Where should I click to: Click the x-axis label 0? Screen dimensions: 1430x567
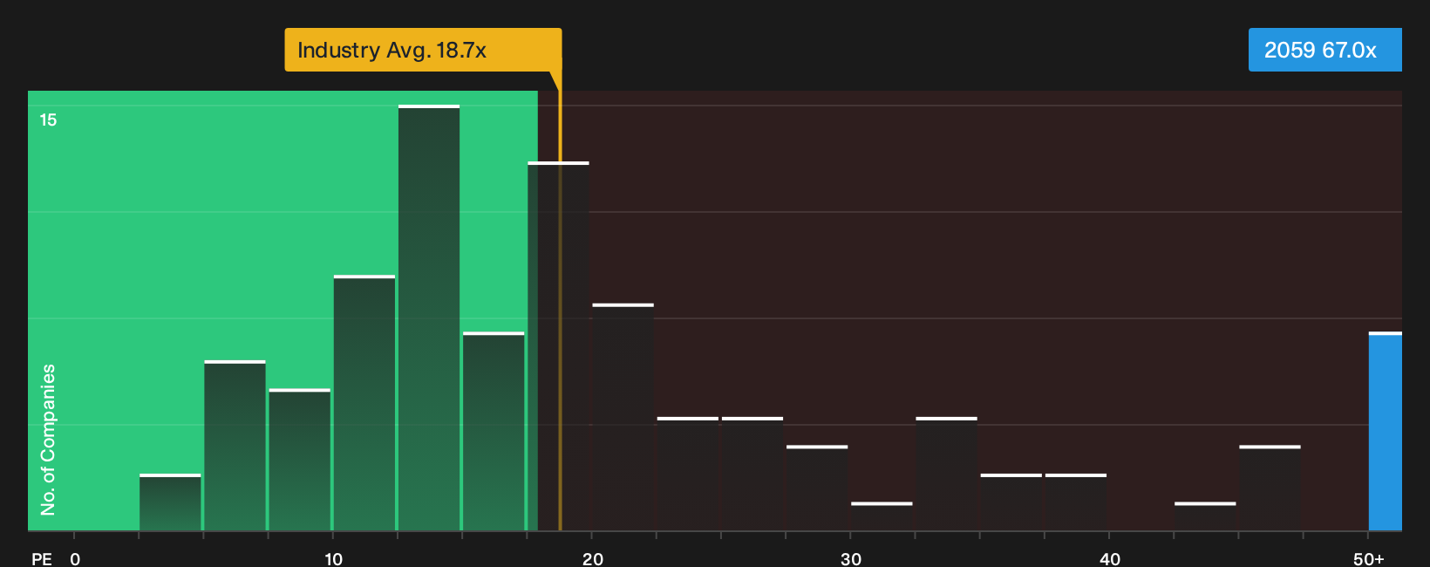tap(75, 558)
